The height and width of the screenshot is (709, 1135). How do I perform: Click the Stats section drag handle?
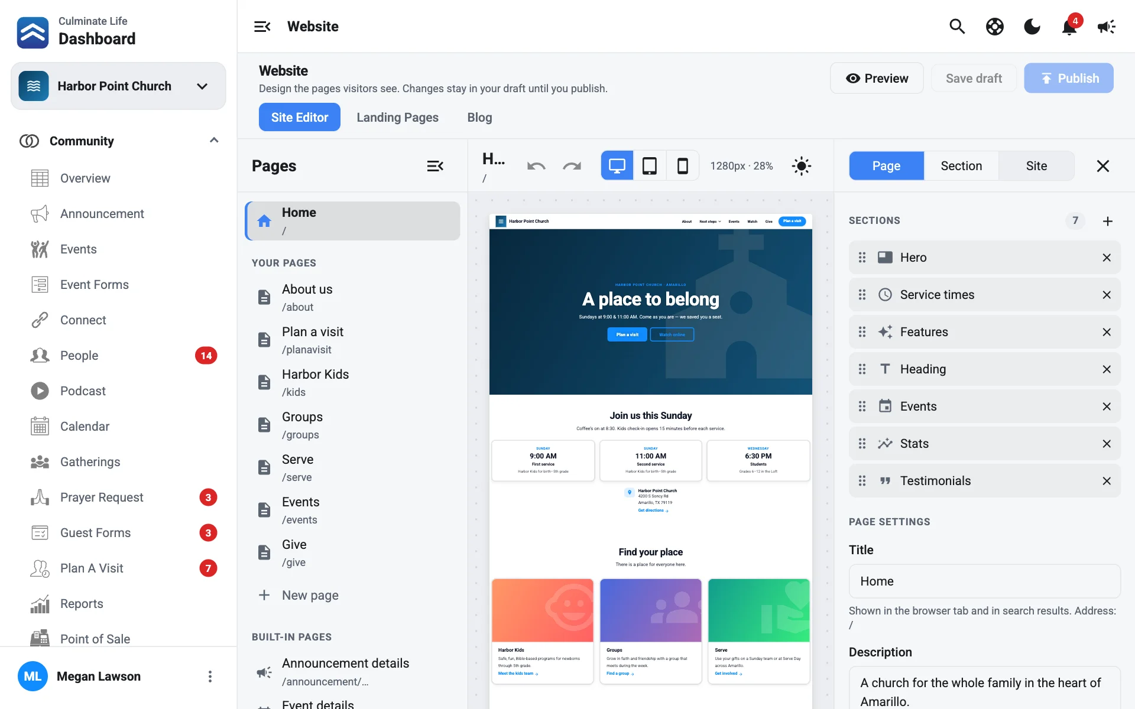tap(862, 444)
